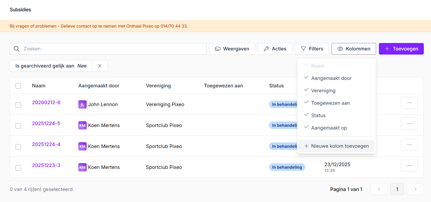
Task: Open row actions menu for 20260212-6
Action: [409, 103]
